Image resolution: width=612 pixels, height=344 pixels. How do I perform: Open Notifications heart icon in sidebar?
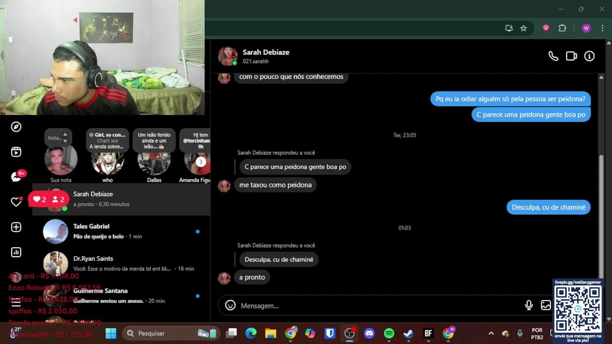click(16, 202)
